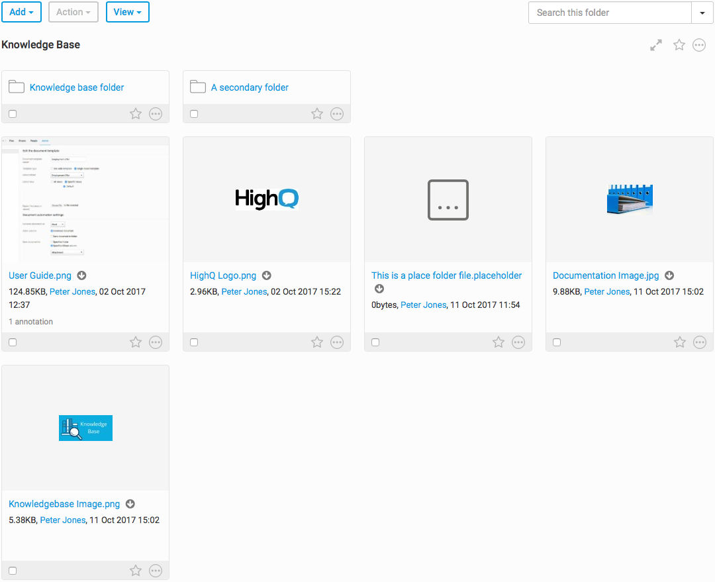Open the Documentation Image.jpg file link
Image resolution: width=715 pixels, height=582 pixels.
click(606, 275)
